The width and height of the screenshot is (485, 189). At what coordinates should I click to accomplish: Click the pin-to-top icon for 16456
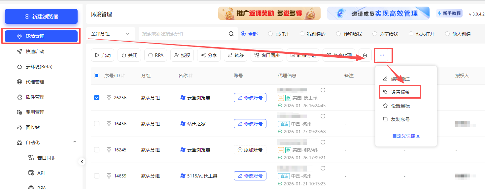[109, 124]
